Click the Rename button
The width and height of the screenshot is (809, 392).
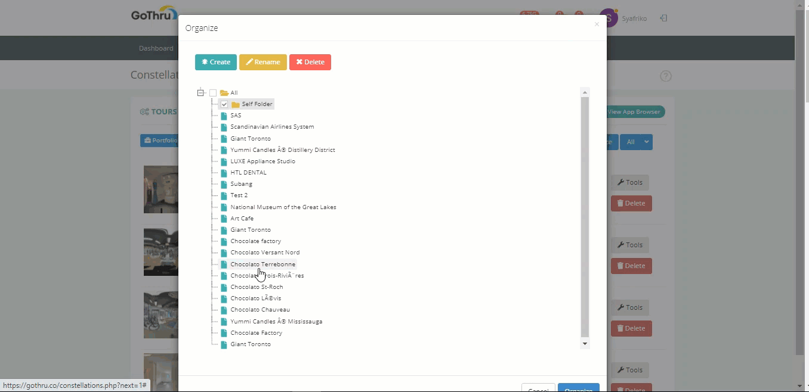pyautogui.click(x=263, y=62)
